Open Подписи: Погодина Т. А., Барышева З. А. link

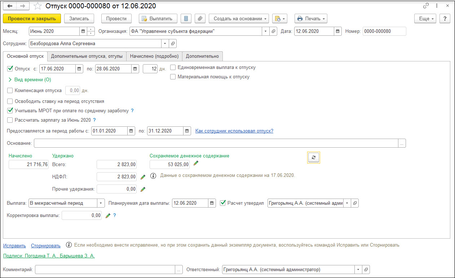[x=49, y=256]
